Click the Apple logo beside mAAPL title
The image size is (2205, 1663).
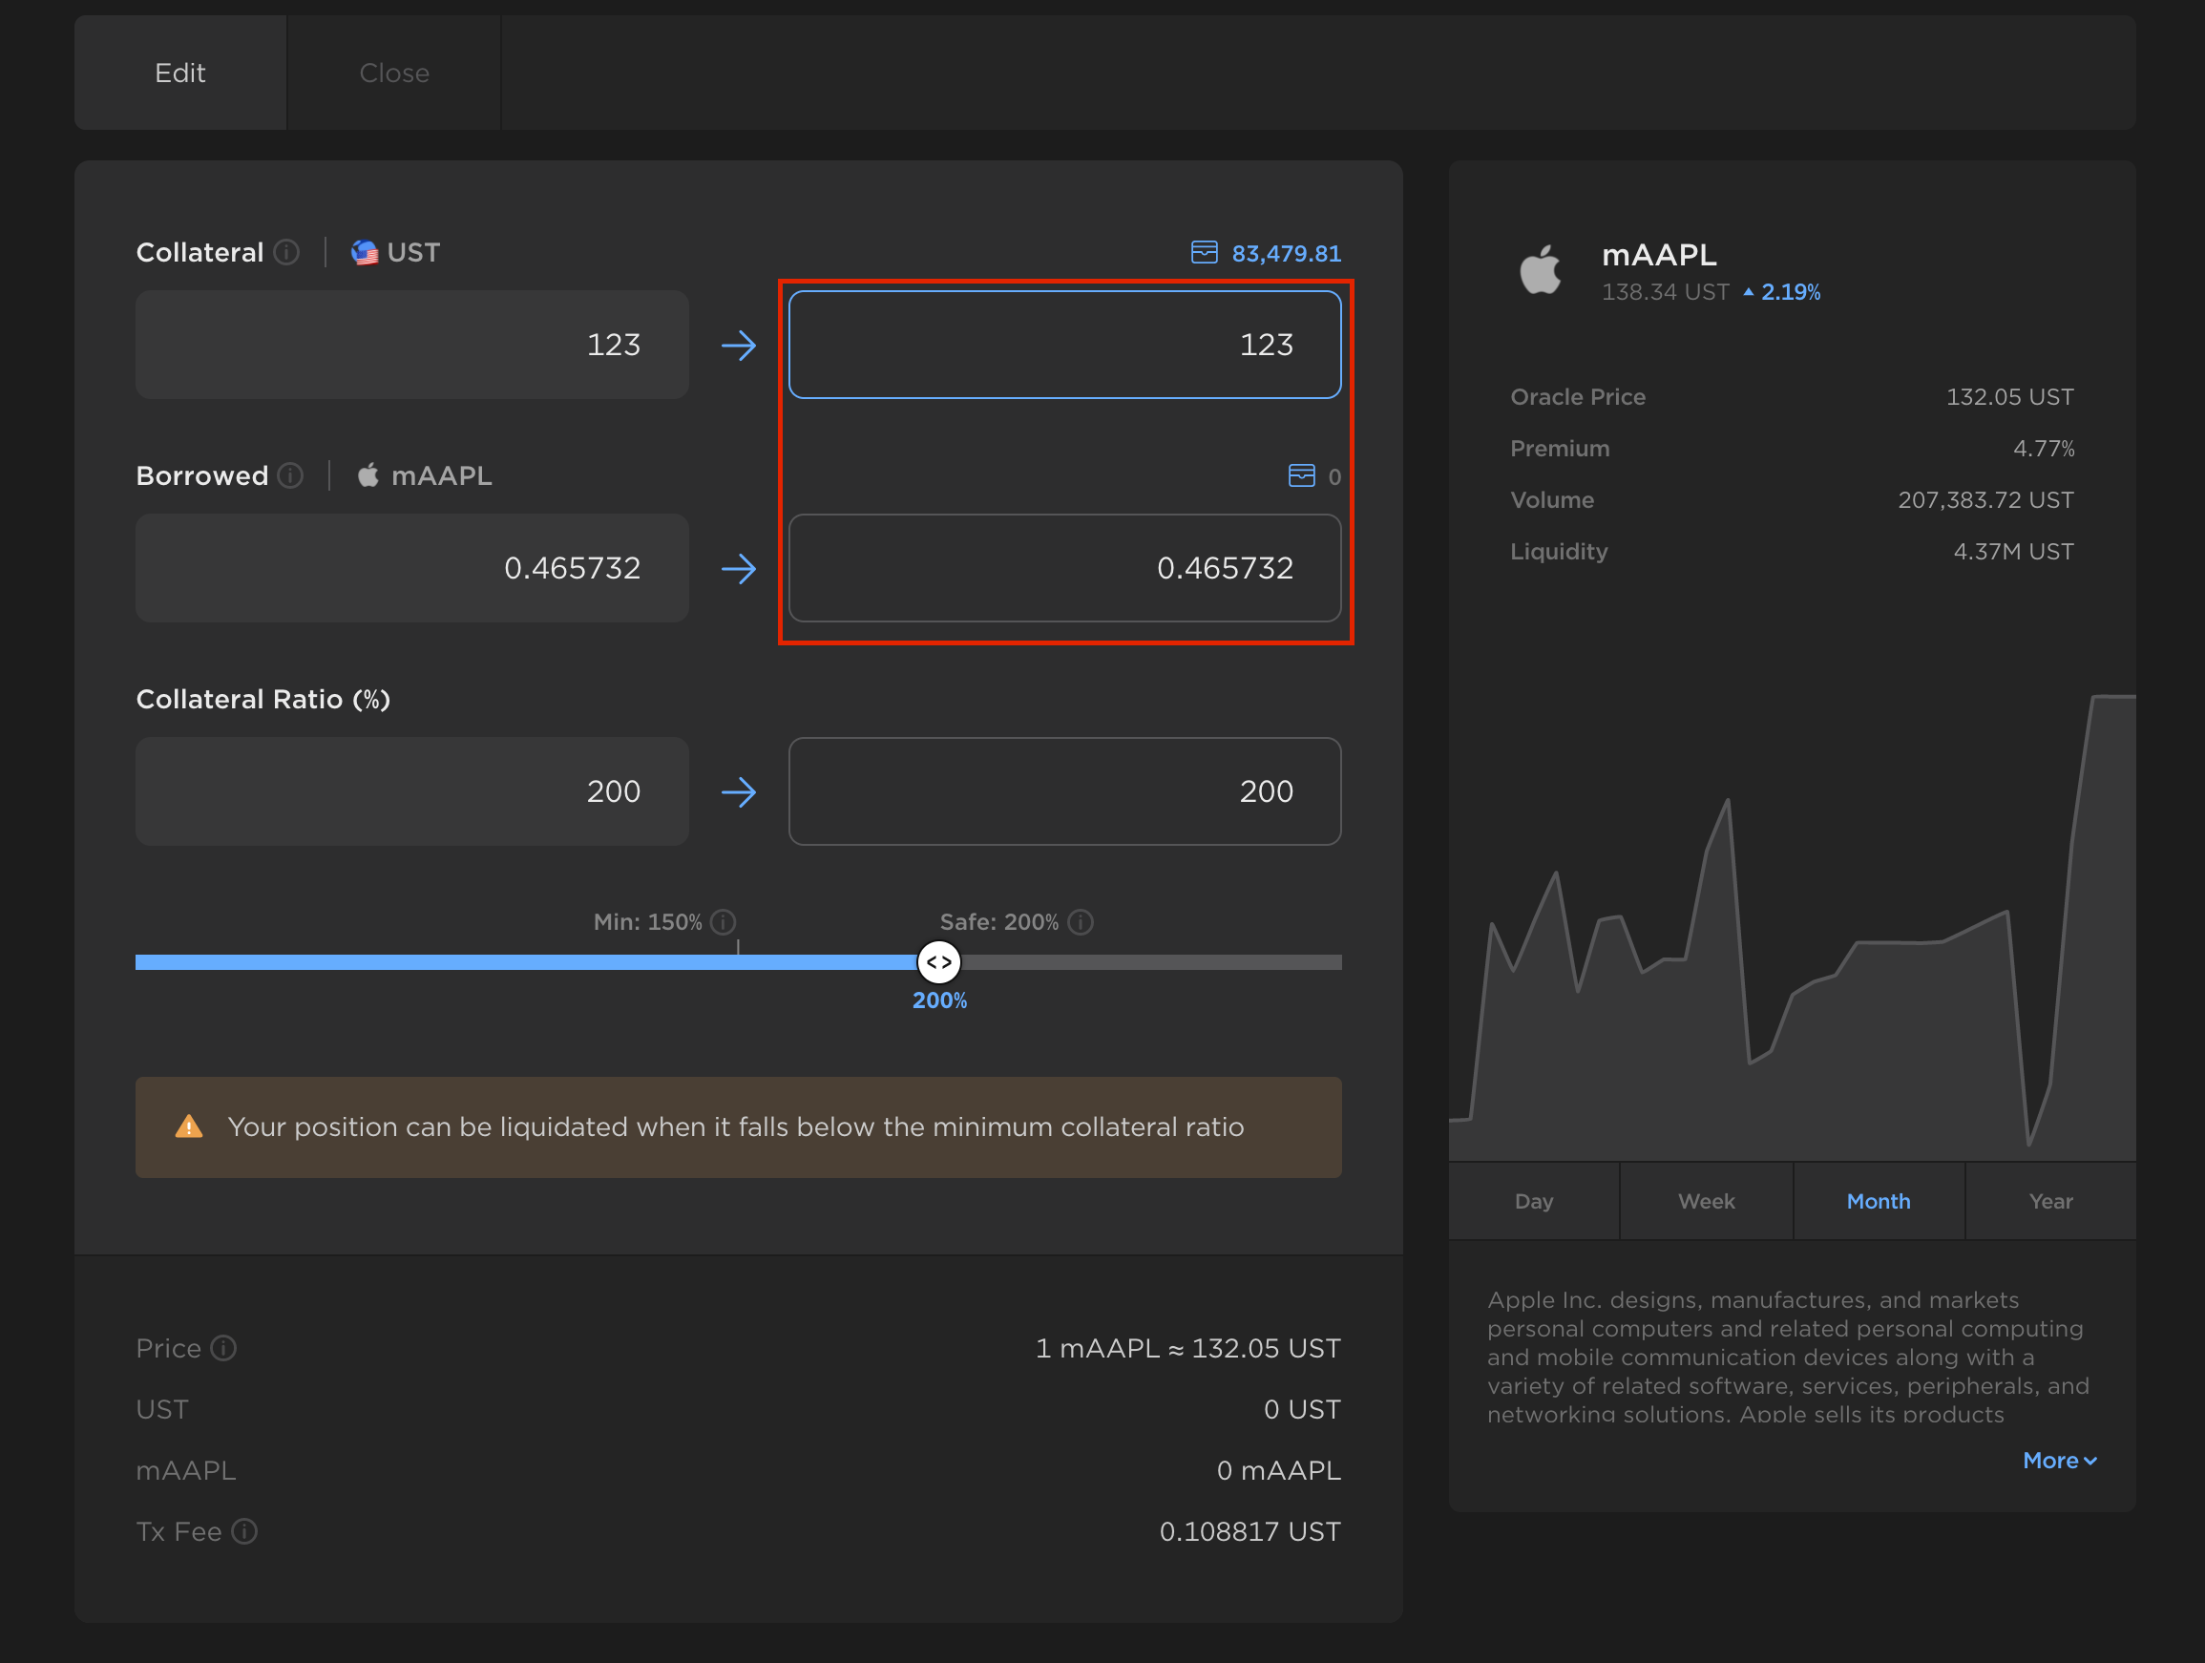point(1540,270)
